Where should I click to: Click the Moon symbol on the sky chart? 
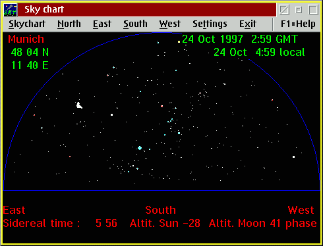[x=79, y=105]
